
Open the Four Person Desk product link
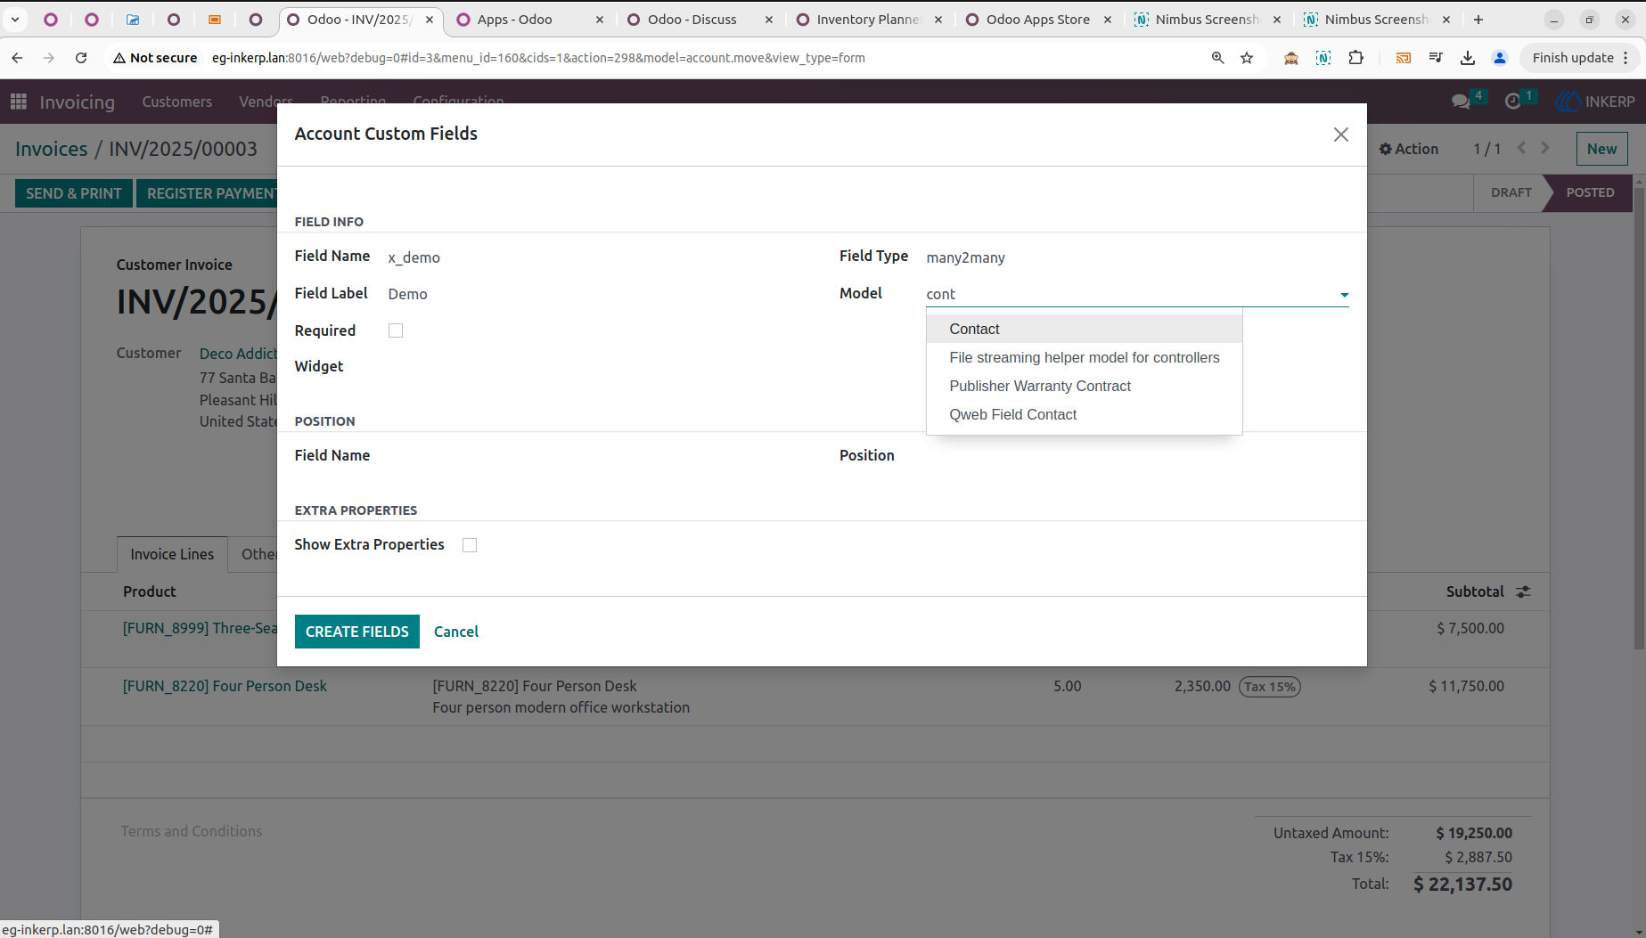pyautogui.click(x=225, y=686)
